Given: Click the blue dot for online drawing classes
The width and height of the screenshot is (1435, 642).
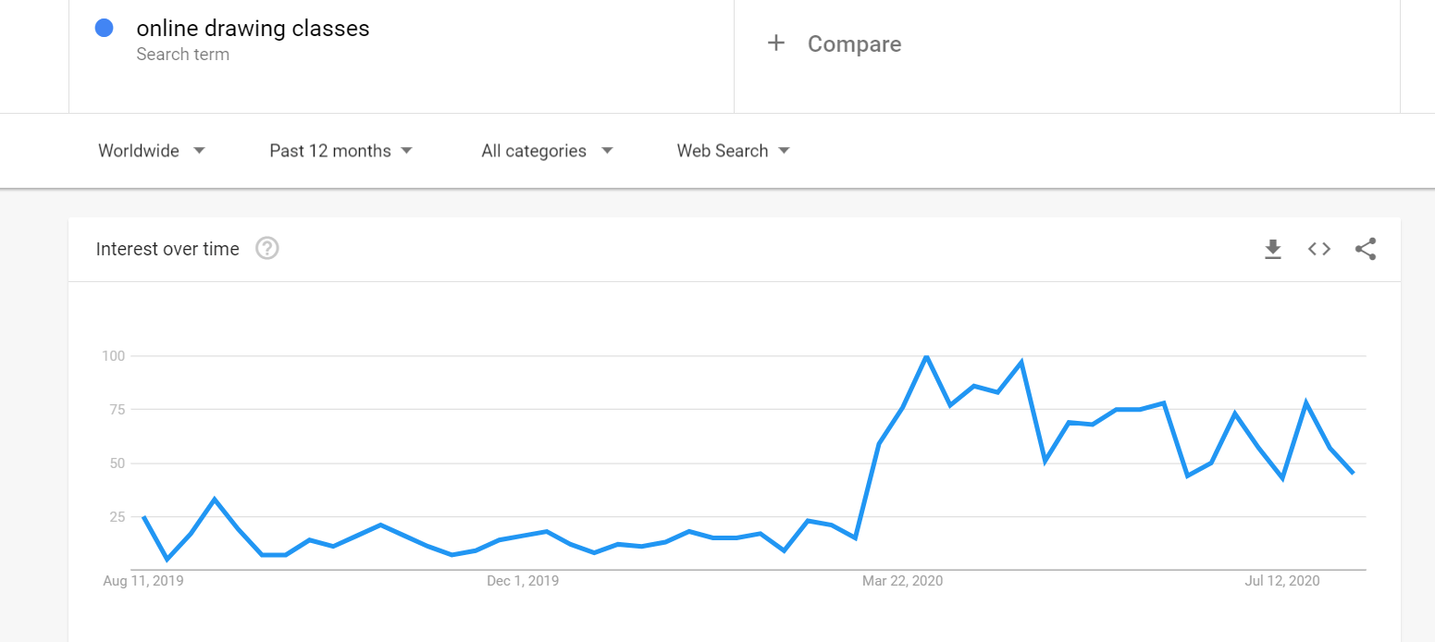Looking at the screenshot, I should coord(105,29).
